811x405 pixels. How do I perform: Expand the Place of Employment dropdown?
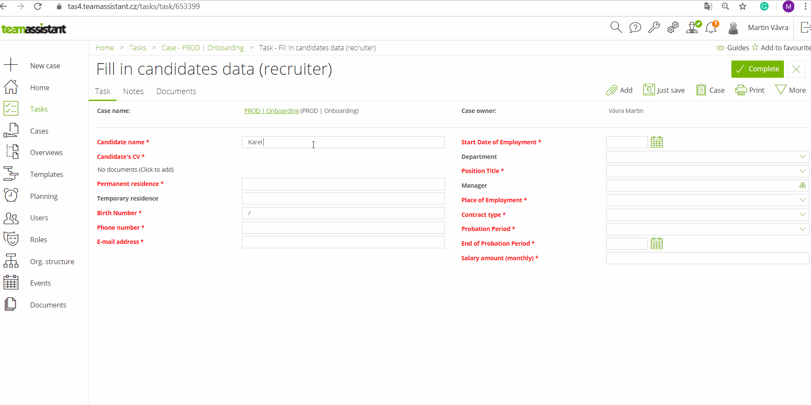click(802, 200)
